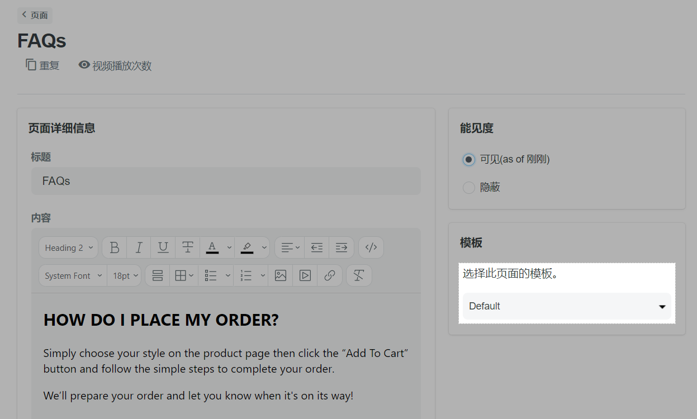This screenshot has height=419, width=697.
Task: Open highlight color dropdown arrow
Action: point(264,247)
